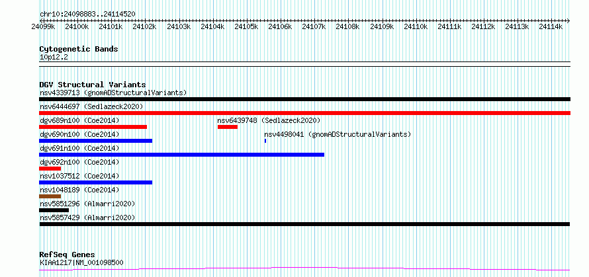Select the long black nsv5857429 bar
The height and width of the screenshot is (277, 589).
tap(304, 224)
